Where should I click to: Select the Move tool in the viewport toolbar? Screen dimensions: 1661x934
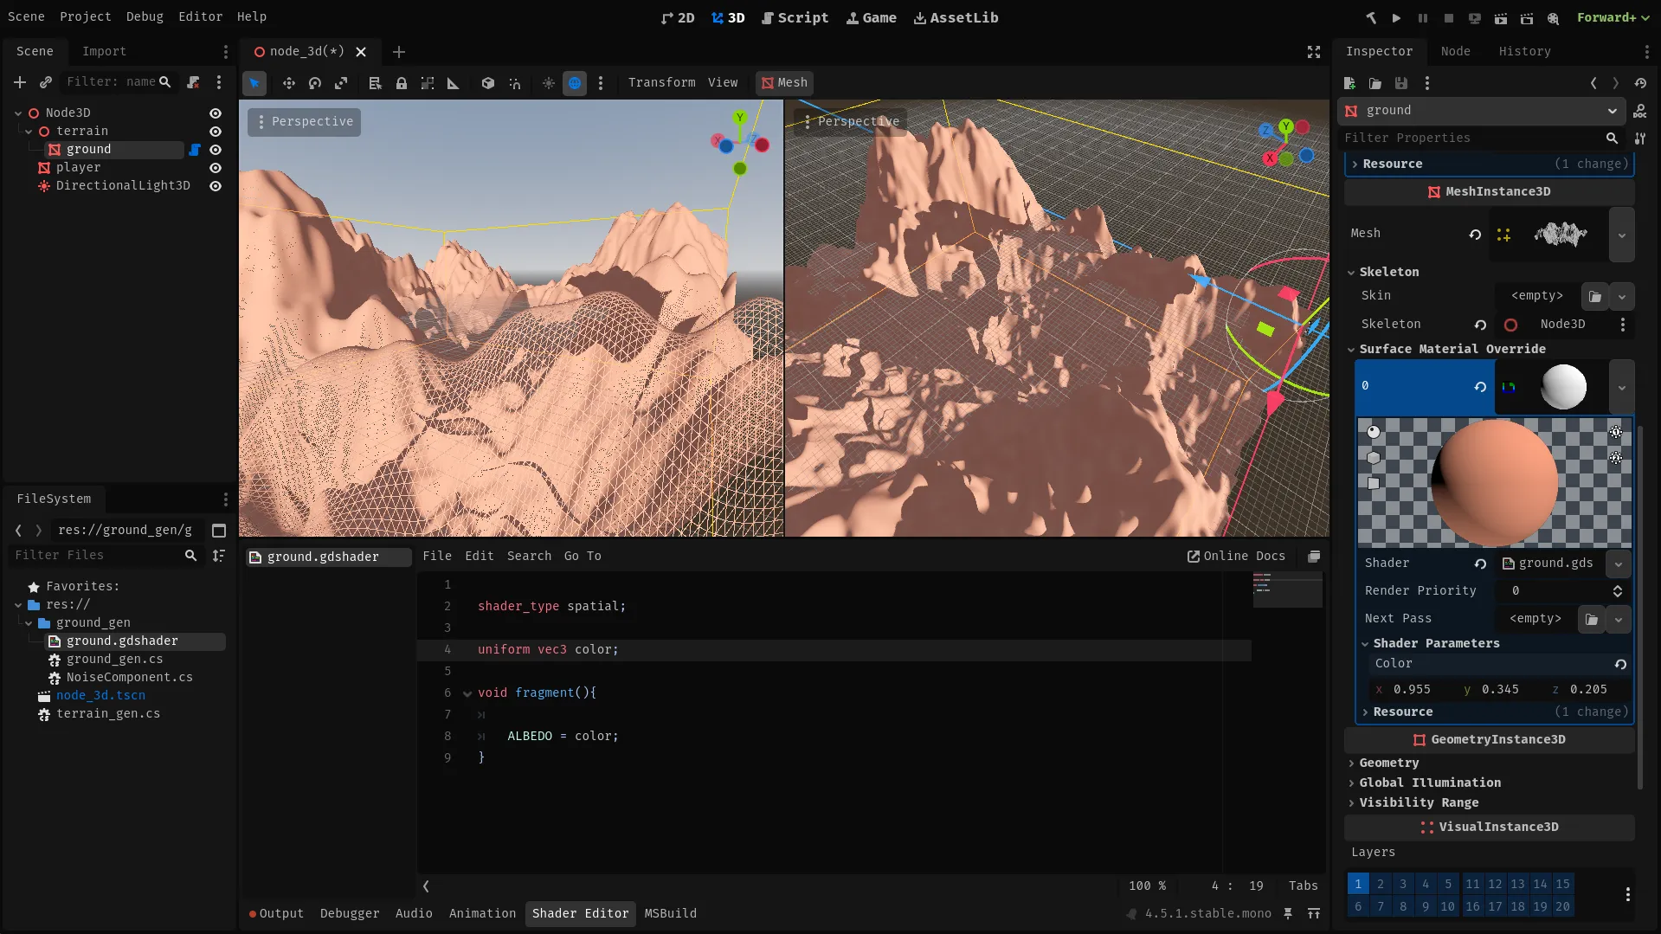click(x=289, y=82)
